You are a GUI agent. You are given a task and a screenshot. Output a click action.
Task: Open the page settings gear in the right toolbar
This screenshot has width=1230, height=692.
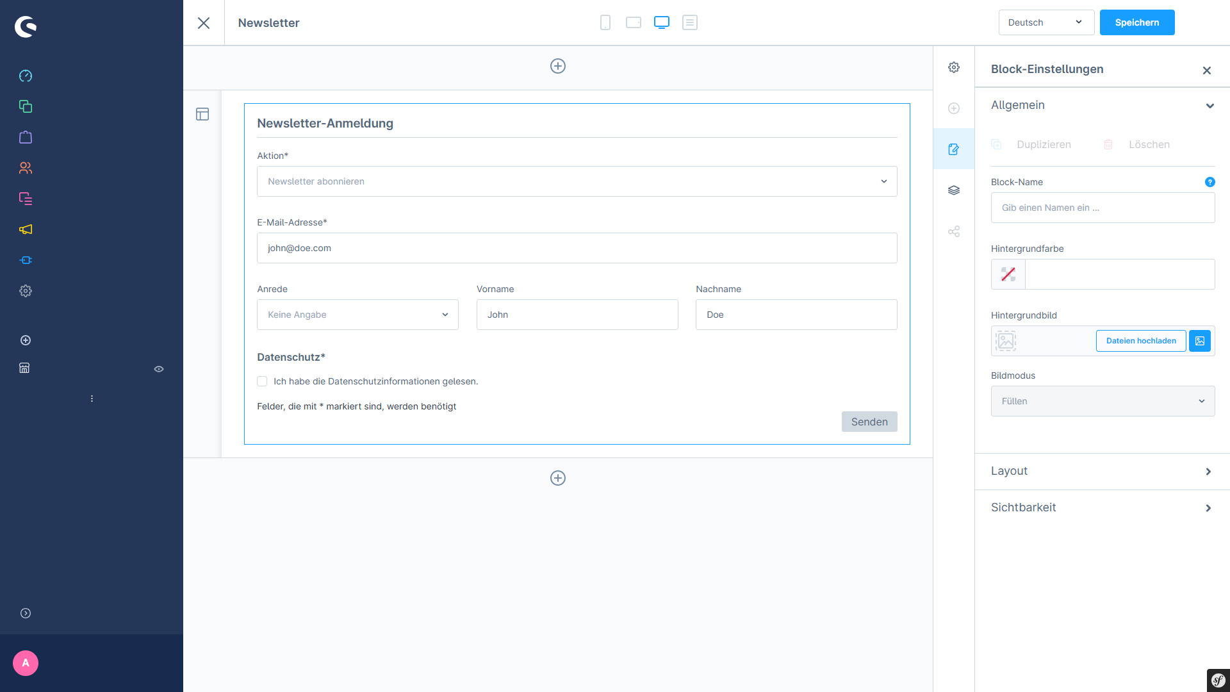pyautogui.click(x=954, y=67)
